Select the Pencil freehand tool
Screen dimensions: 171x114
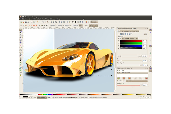click(20, 53)
